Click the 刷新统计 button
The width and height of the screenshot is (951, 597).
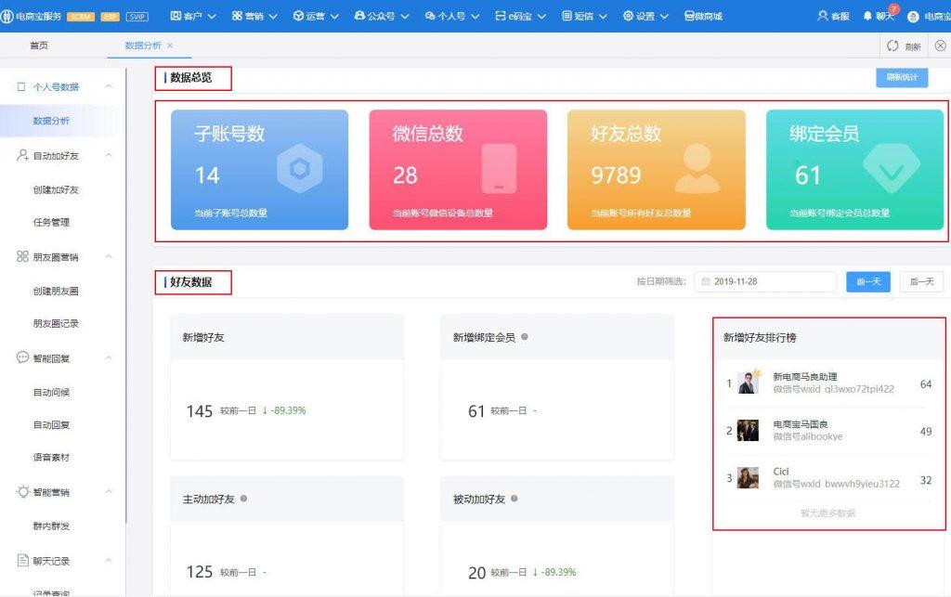click(900, 78)
